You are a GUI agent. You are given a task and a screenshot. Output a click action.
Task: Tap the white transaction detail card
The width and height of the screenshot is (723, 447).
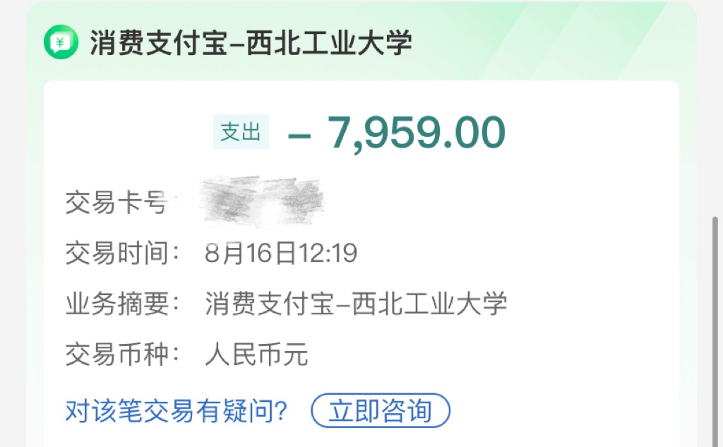point(361,264)
